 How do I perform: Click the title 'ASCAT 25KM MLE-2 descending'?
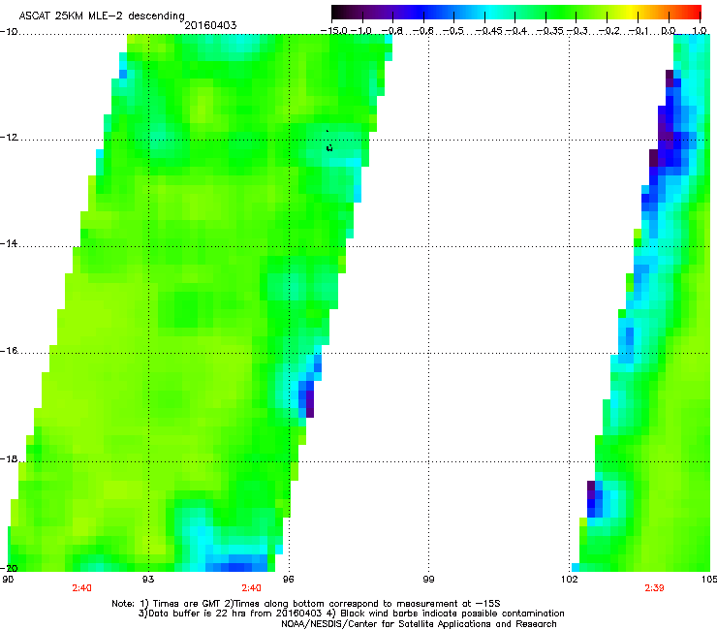tap(102, 16)
